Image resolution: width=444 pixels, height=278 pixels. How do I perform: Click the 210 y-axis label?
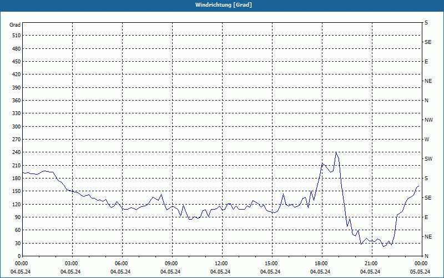point(17,165)
